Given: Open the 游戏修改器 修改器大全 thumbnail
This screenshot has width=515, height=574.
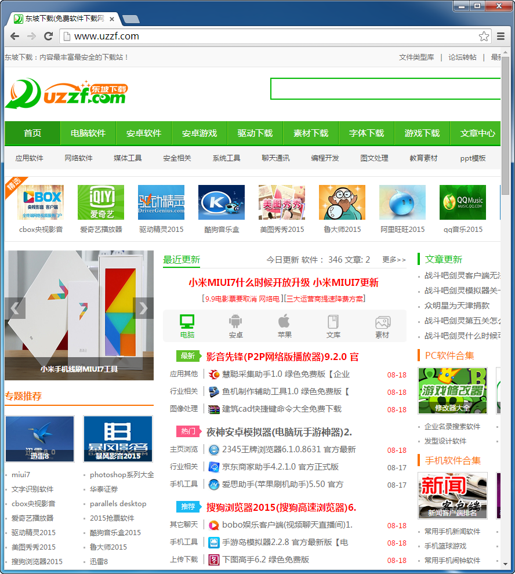Looking at the screenshot, I should click(453, 391).
